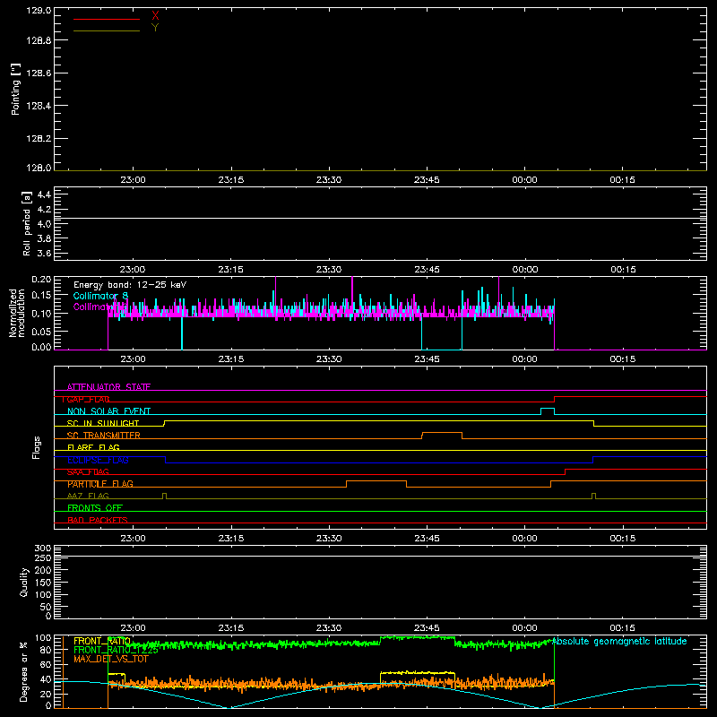The image size is (717, 717).
Task: Click the 3.6 tick label on Roll period axis
Action: 44,254
